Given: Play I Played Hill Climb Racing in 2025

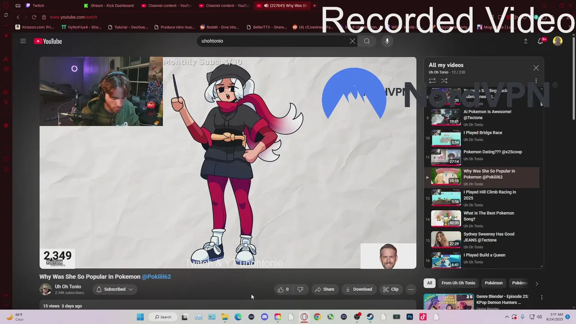Looking at the screenshot, I should click(x=481, y=198).
